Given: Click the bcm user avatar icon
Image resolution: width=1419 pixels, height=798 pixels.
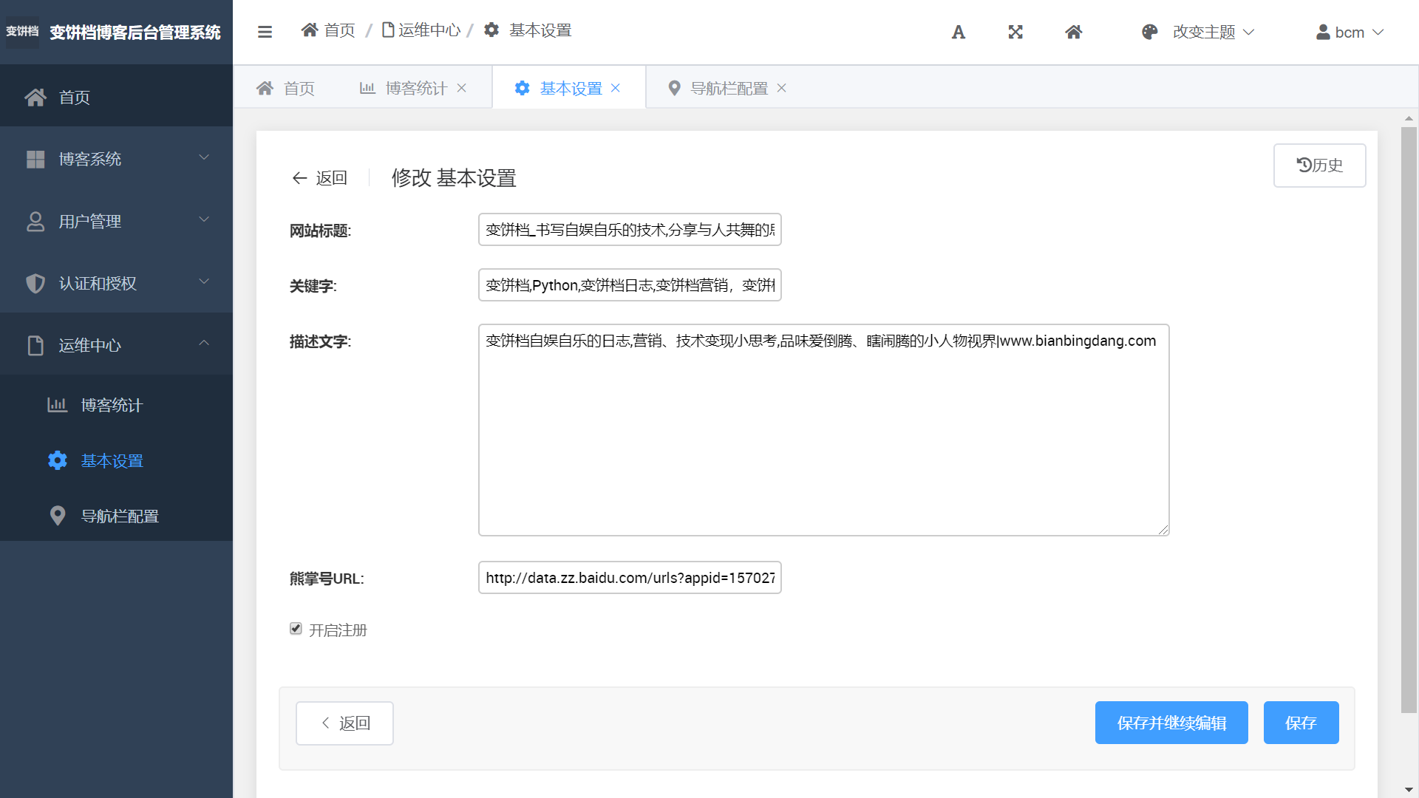Looking at the screenshot, I should pyautogui.click(x=1323, y=32).
